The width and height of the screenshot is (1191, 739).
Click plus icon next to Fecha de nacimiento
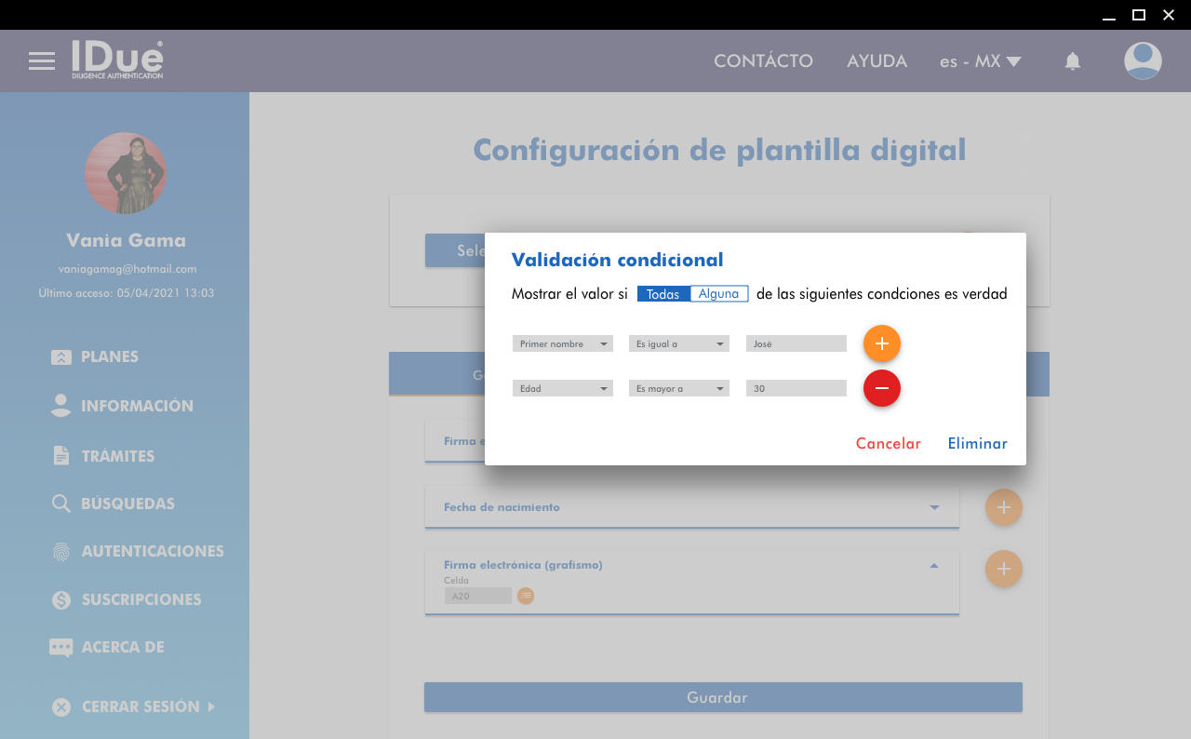point(1003,507)
